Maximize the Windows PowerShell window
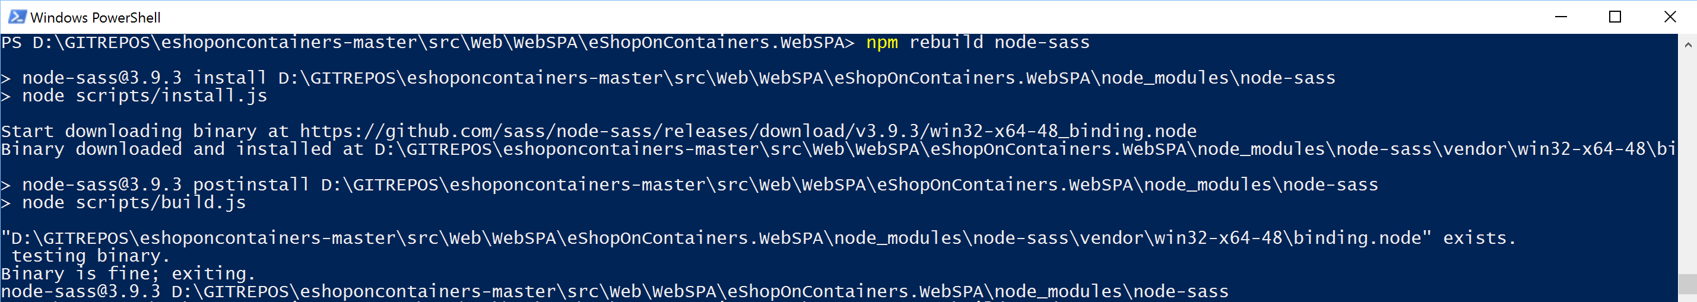 [x=1615, y=17]
